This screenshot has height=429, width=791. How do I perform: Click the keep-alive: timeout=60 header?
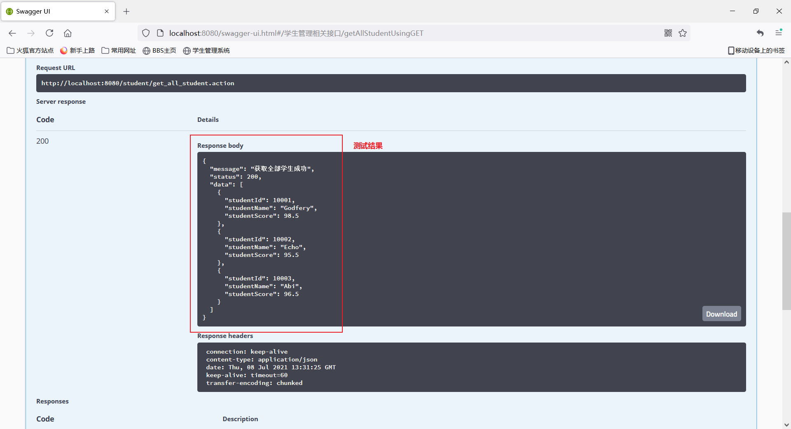(247, 375)
